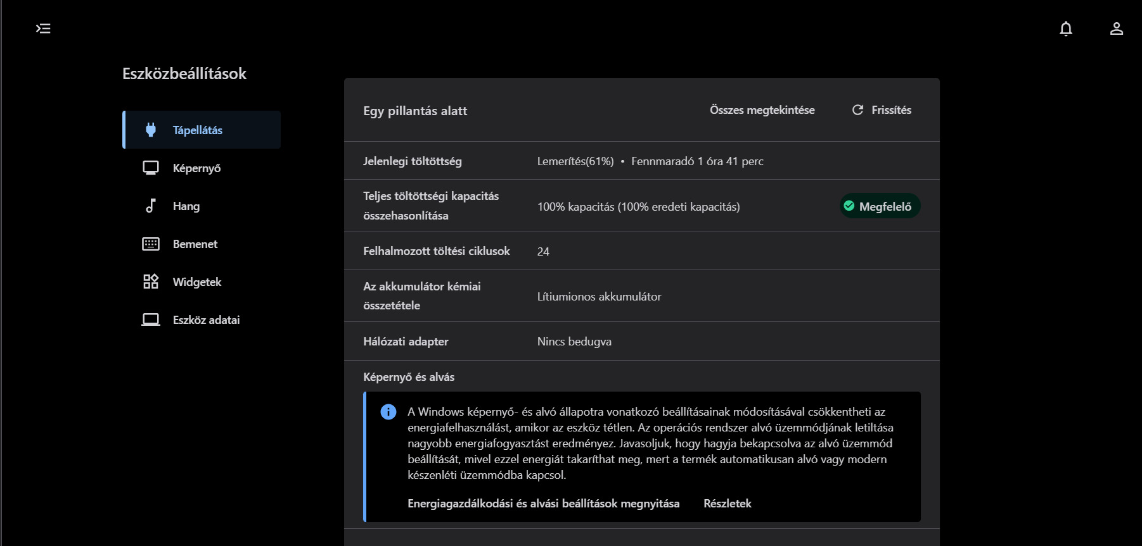
Task: Click the Tápellátás plug icon
Action: [x=151, y=130]
